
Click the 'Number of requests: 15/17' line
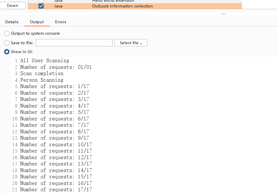coord(56,177)
